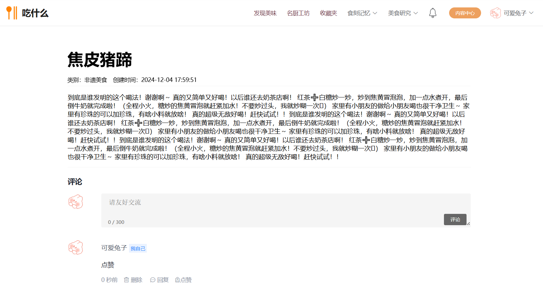Screen dimensions: 543x290
Task: Expand the 食刻记忆 dropdown menu
Action: coord(362,13)
